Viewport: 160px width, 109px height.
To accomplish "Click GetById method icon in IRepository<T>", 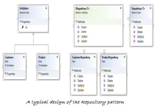I will tap(78, 36).
